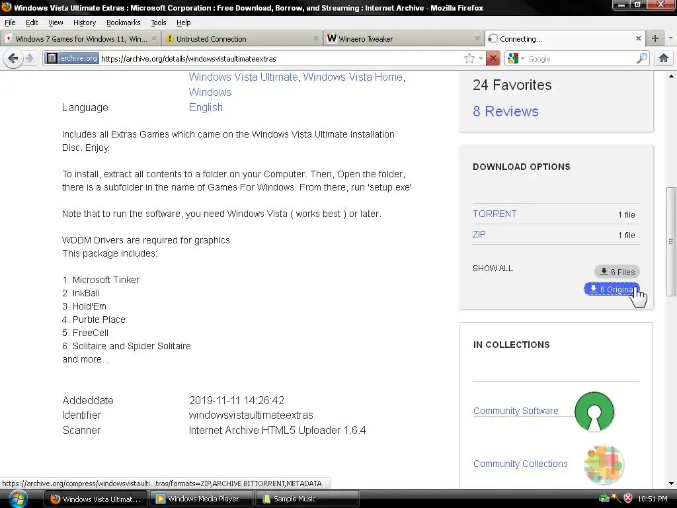
Task: Click the 6 Files download button
Action: click(x=617, y=272)
